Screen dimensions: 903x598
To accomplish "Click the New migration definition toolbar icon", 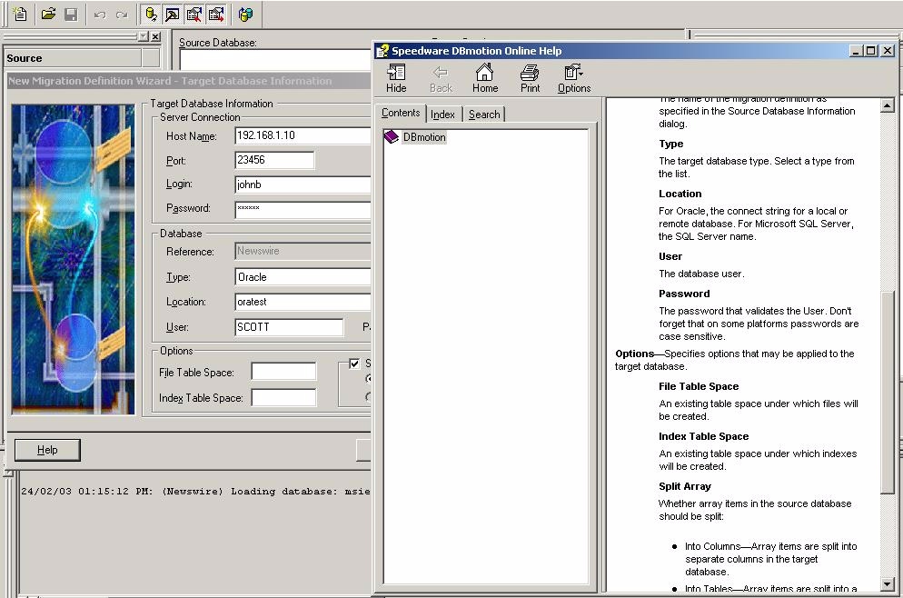I will tap(20, 15).
